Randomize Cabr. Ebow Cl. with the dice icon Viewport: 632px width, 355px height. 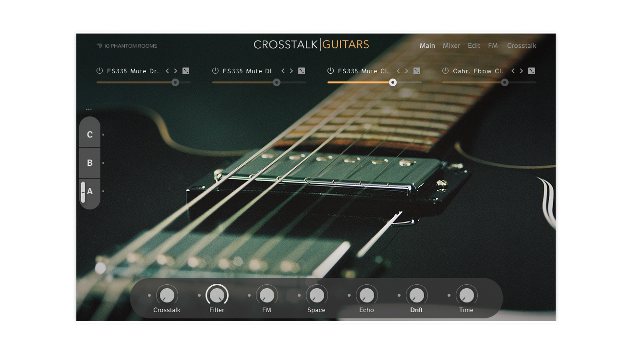coord(532,71)
